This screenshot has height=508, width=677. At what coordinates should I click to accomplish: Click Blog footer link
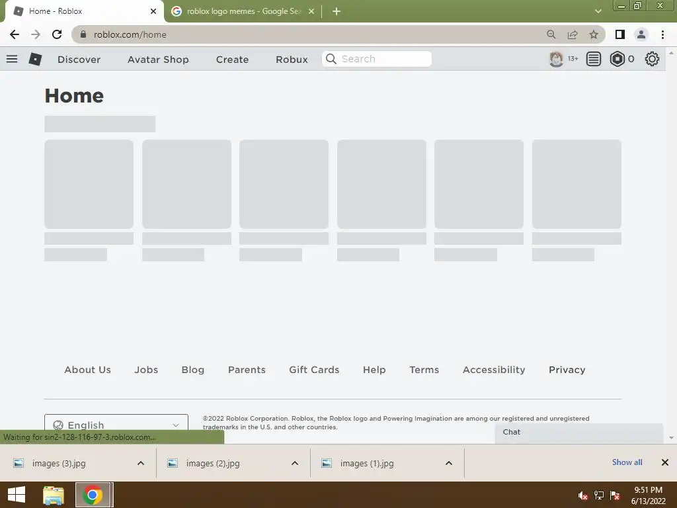pos(193,370)
